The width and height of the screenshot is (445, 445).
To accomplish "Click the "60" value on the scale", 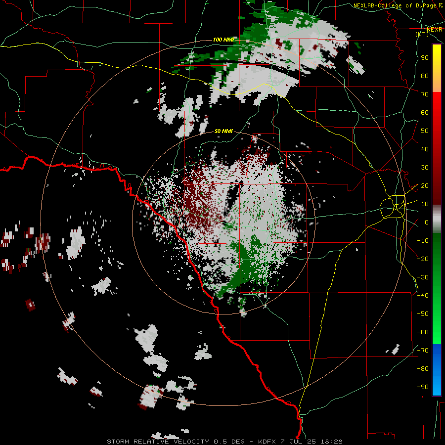I will tap(425, 113).
